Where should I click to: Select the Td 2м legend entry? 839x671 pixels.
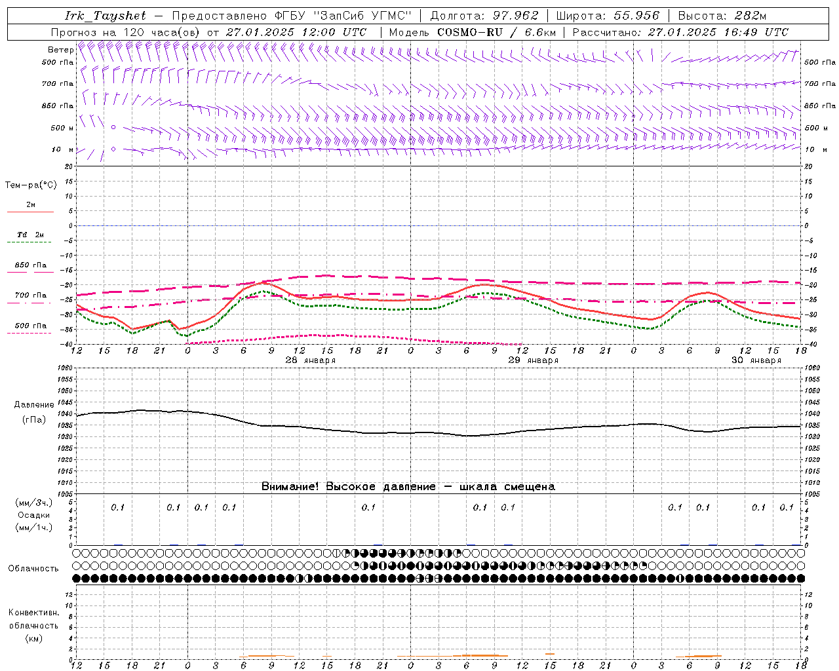(x=30, y=238)
